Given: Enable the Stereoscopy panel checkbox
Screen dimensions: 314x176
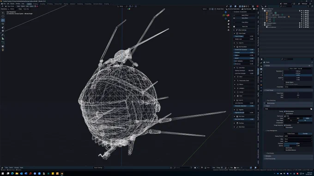Looking at the screenshot, I should (266, 103).
